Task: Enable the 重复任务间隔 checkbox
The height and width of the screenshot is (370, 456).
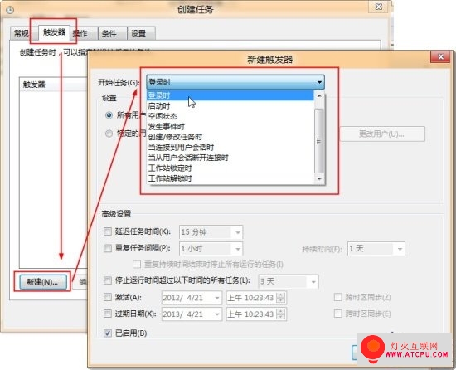Action: 108,248
